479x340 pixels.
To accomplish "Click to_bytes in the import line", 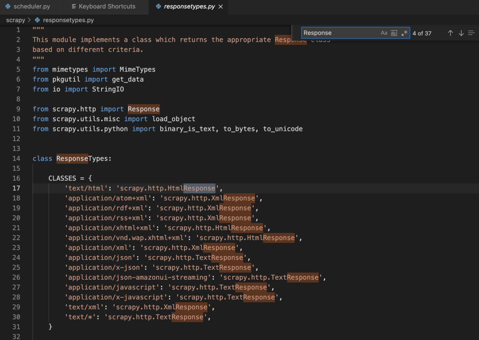I will [x=239, y=129].
